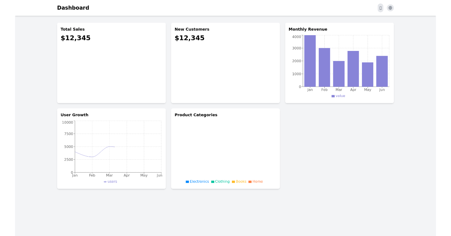Click the blue Electronics legend square
The image size is (451, 236).
pyautogui.click(x=187, y=182)
